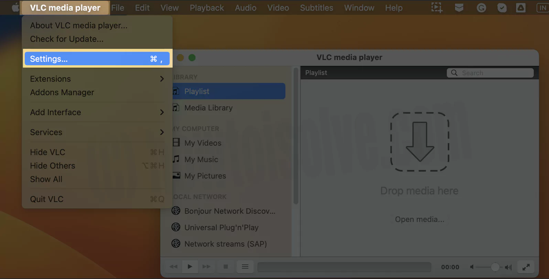This screenshot has height=279, width=549.
Task: Click the drop media arrow graphic
Action: pos(420,142)
